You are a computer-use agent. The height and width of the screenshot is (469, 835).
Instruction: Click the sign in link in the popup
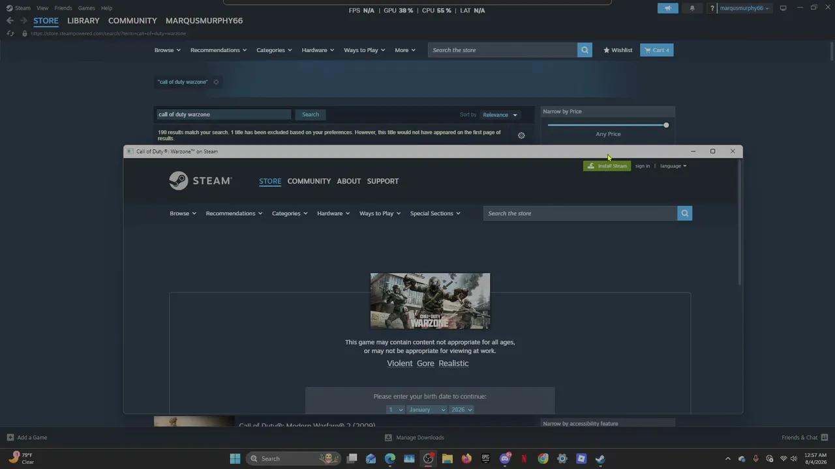coord(643,166)
